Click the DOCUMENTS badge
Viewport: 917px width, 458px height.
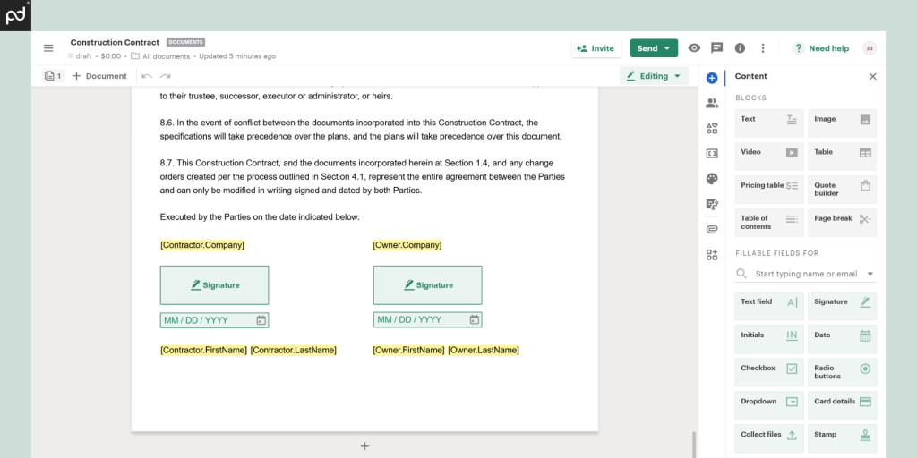click(x=186, y=42)
